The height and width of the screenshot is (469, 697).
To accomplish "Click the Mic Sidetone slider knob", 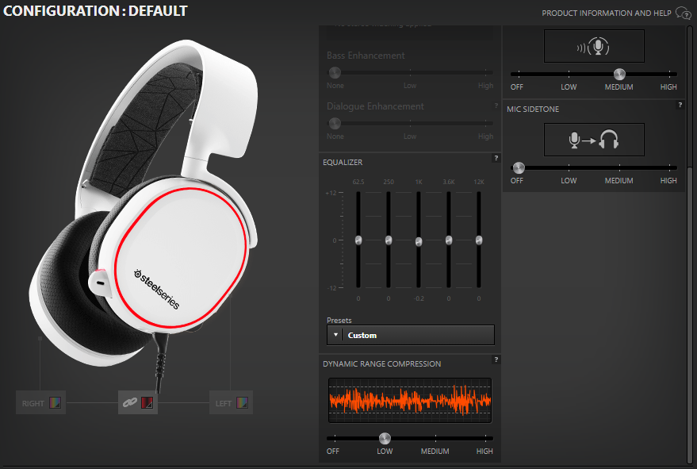I will pos(519,167).
